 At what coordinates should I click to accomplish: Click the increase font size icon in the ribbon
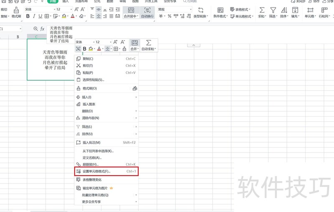(76, 9)
